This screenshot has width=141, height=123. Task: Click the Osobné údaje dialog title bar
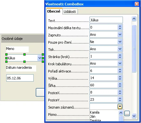coord(23,39)
